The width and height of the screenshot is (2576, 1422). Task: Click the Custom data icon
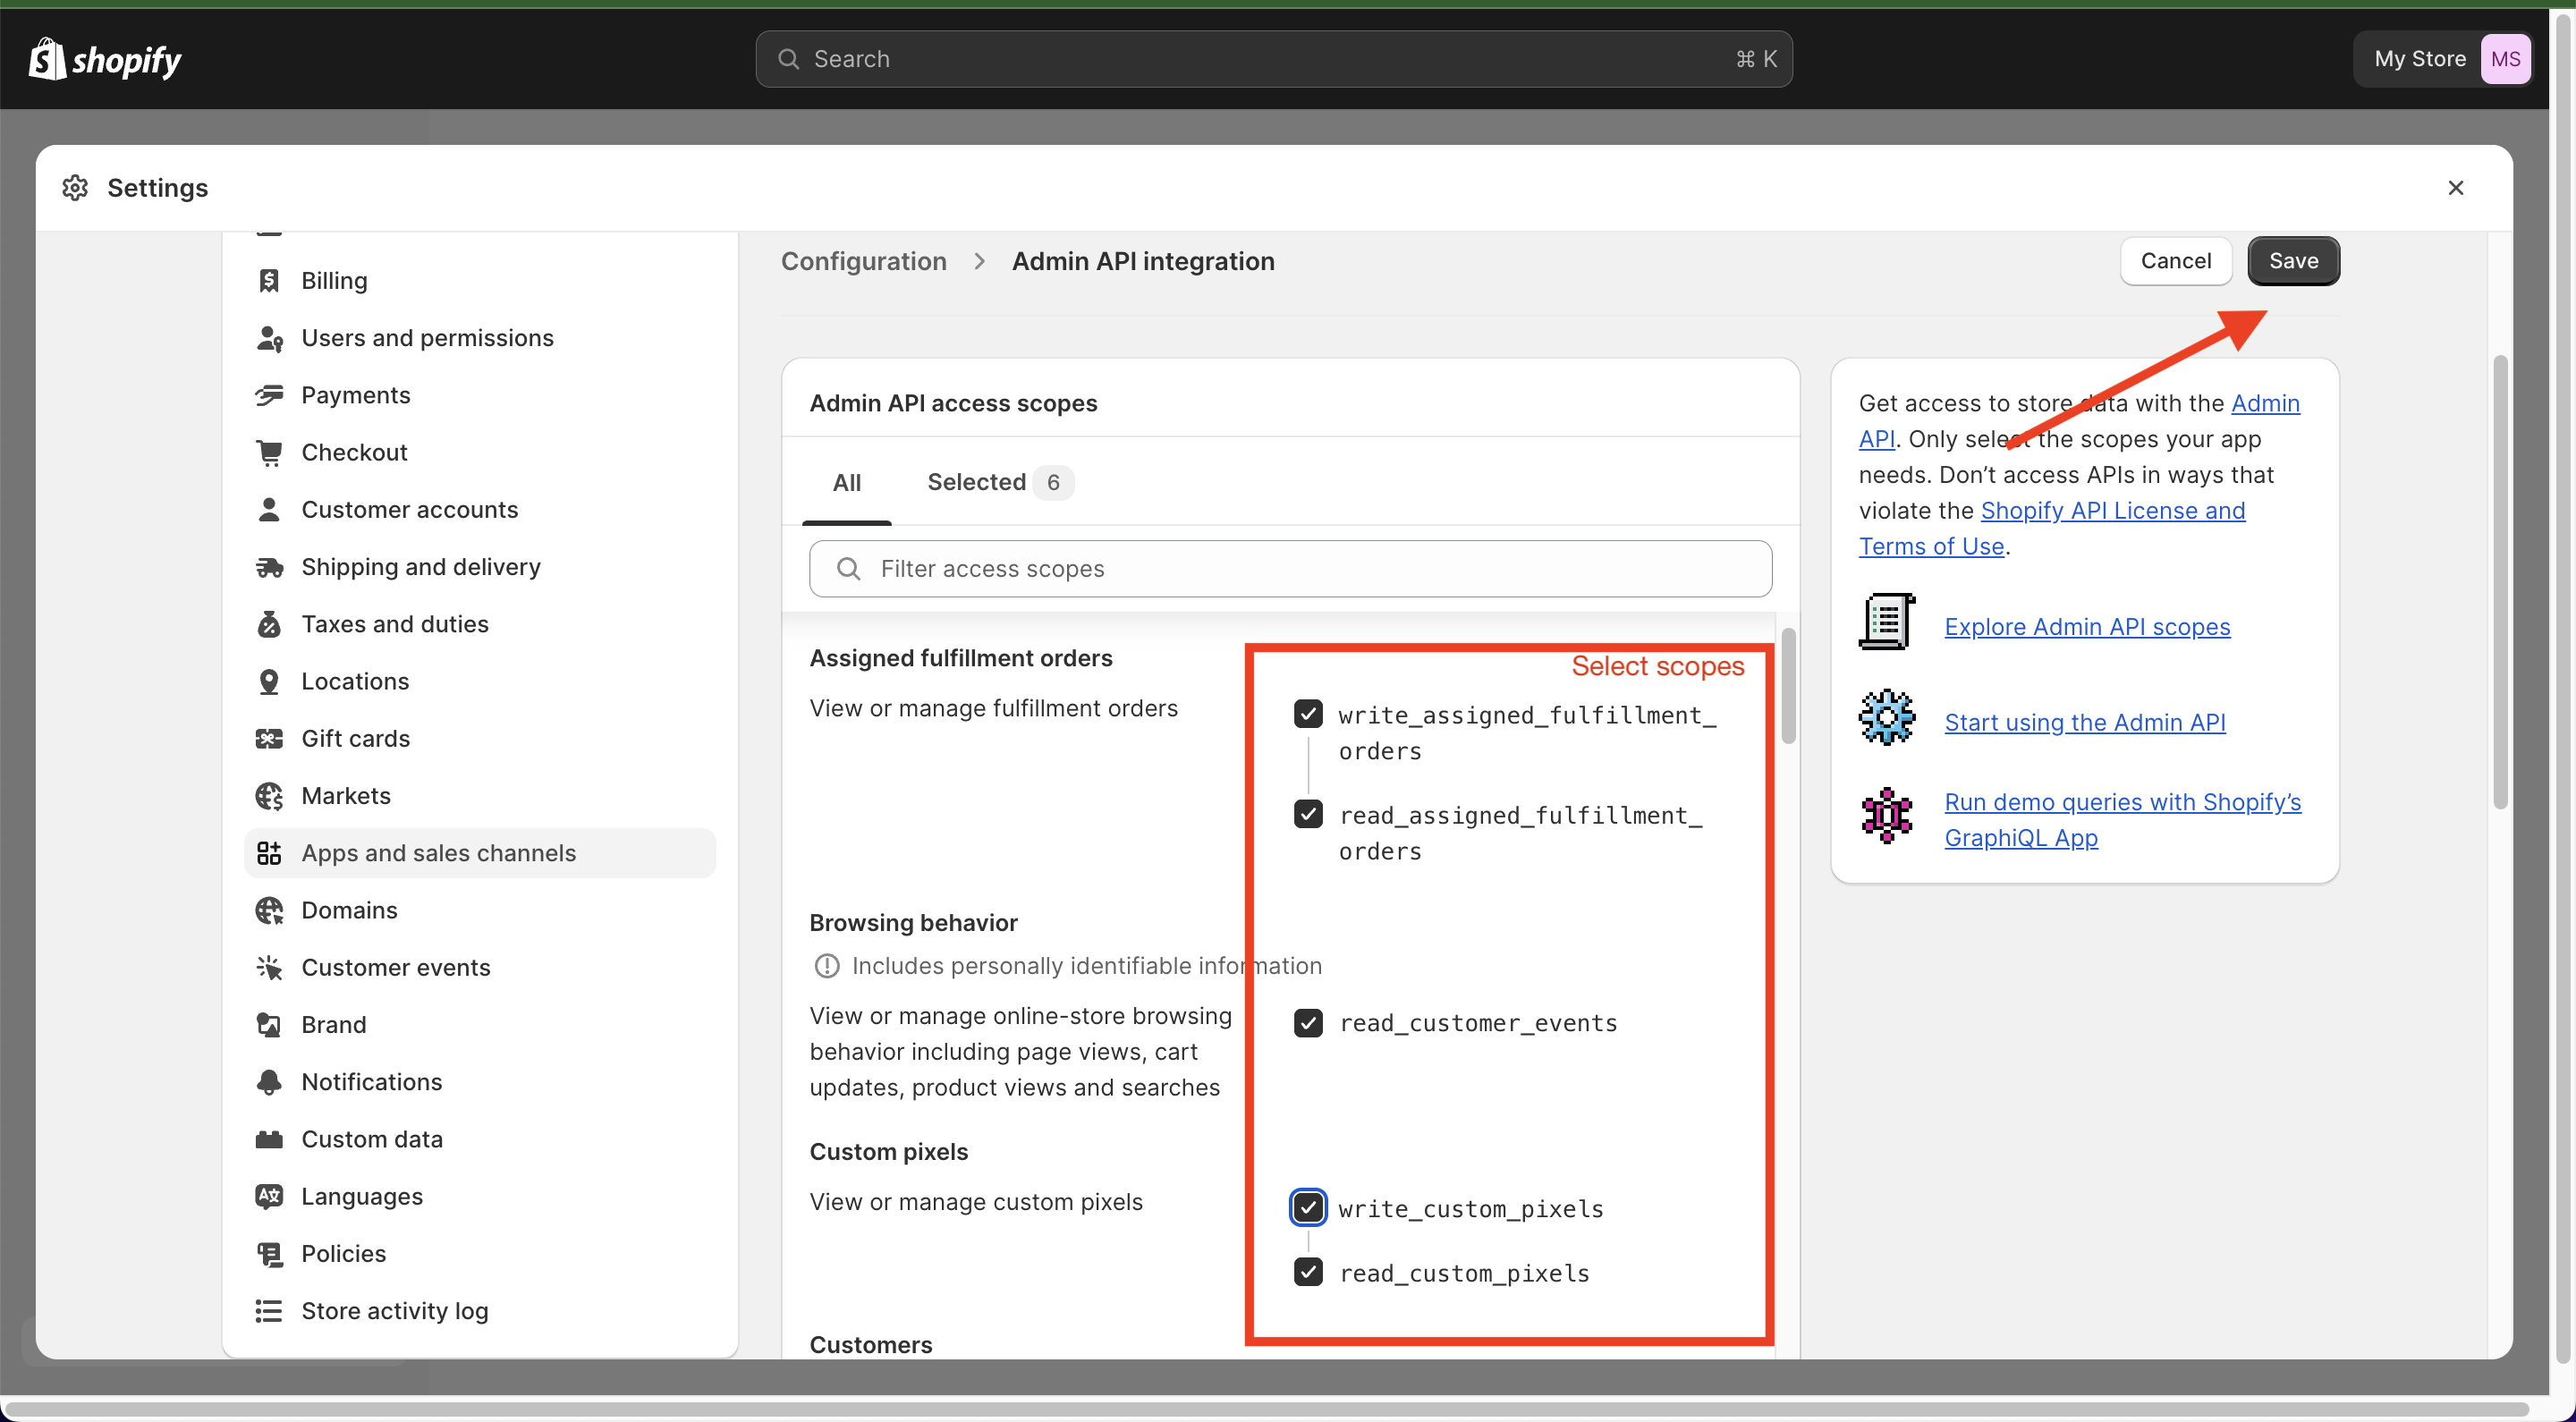click(269, 1139)
